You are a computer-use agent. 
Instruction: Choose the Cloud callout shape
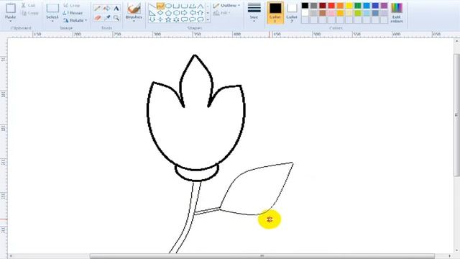pos(201,19)
